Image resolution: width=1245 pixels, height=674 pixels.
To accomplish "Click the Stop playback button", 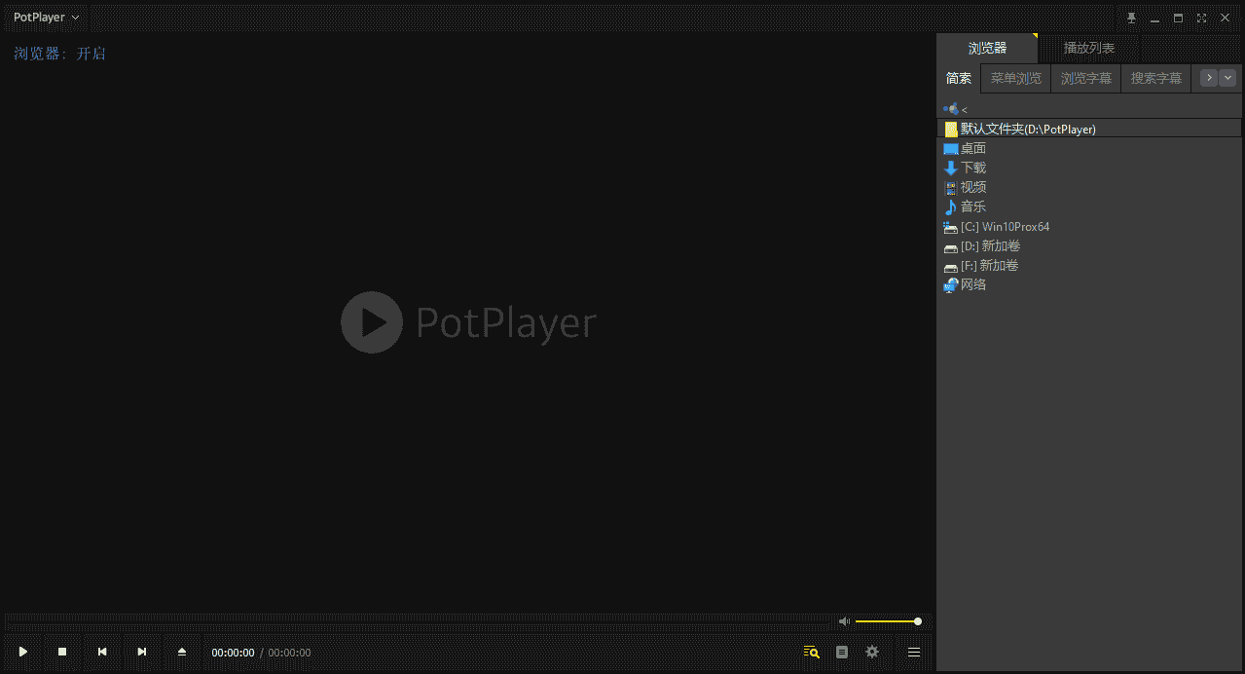I will coord(62,652).
